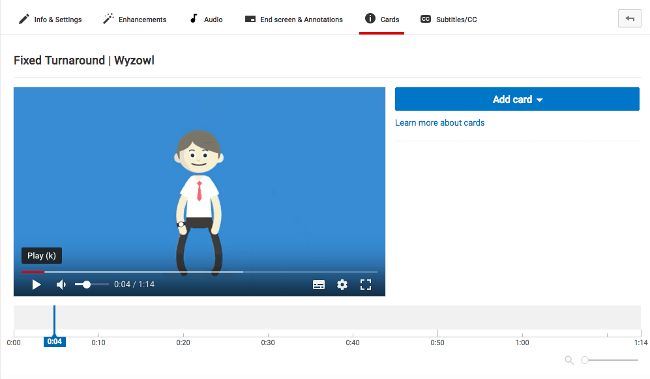
Task: Switch to the Enhancements tab
Action: click(x=135, y=20)
